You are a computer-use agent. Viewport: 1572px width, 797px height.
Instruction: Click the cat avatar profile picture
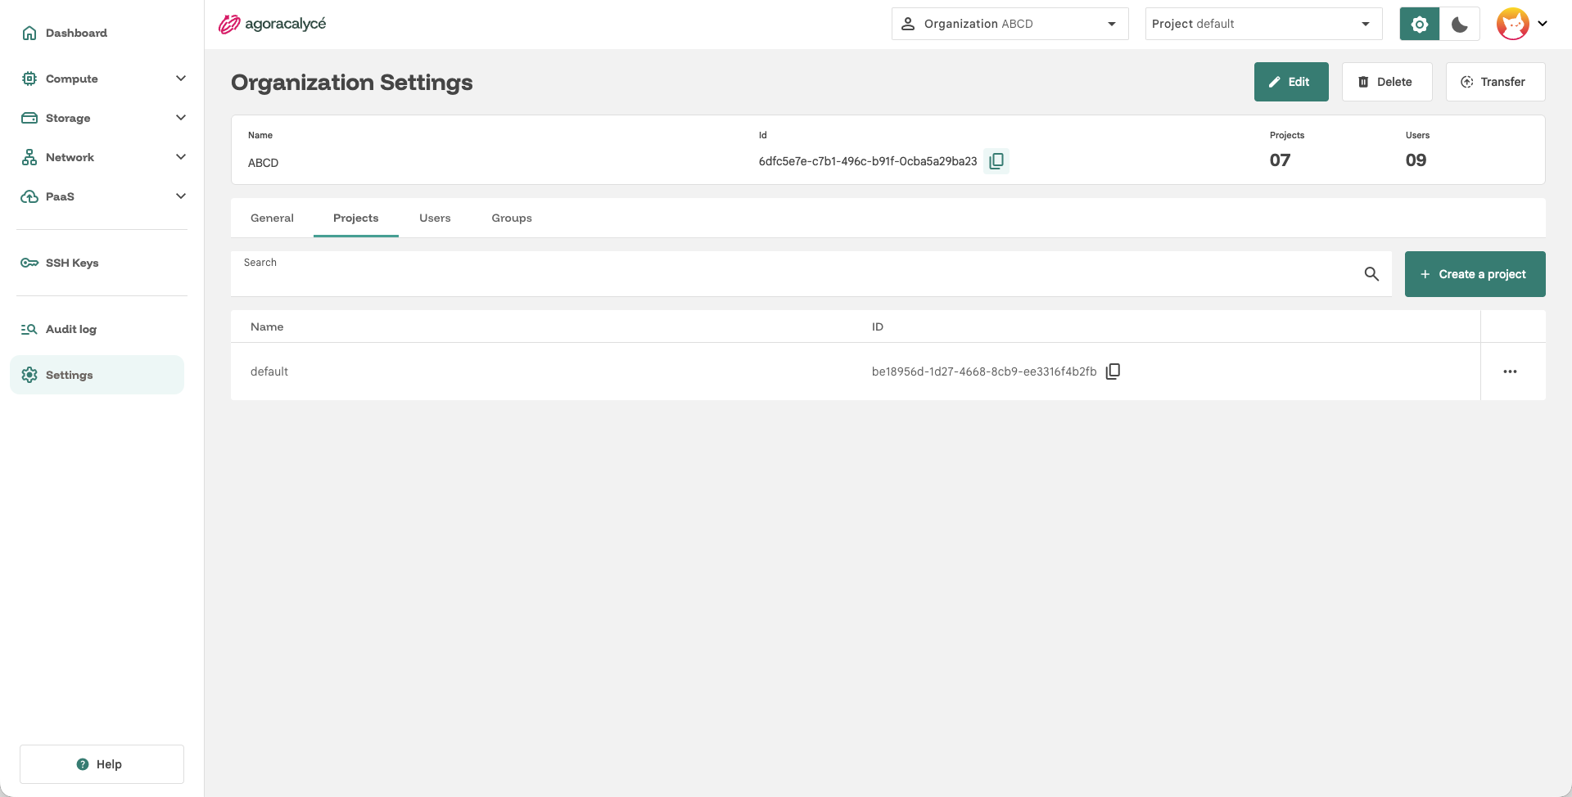pos(1512,24)
